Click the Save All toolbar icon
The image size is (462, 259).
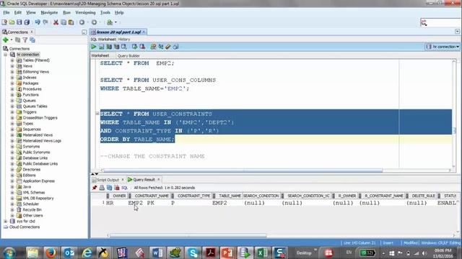point(27,22)
